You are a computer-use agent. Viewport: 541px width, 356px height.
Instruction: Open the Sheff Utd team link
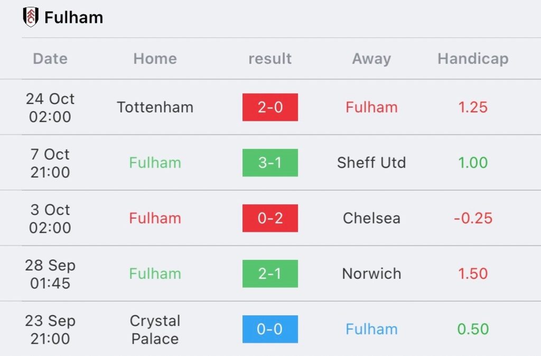[x=371, y=163]
